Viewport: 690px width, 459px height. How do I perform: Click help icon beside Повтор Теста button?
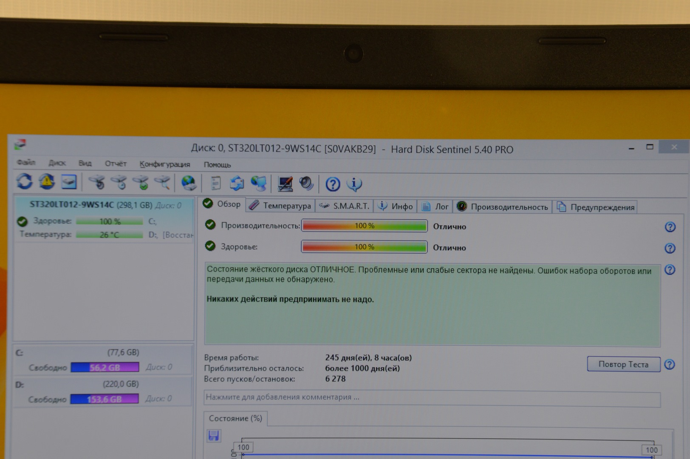(x=670, y=364)
